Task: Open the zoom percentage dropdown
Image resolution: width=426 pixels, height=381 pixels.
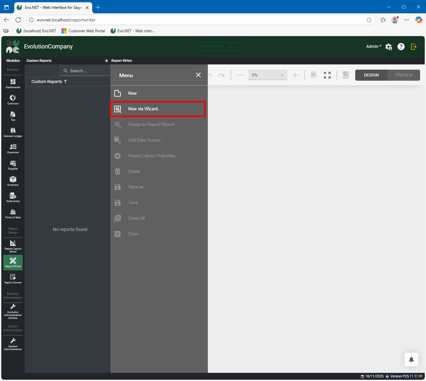Action: tap(282, 75)
